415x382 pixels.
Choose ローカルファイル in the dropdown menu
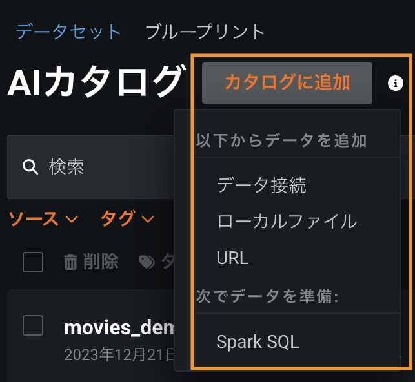point(287,222)
